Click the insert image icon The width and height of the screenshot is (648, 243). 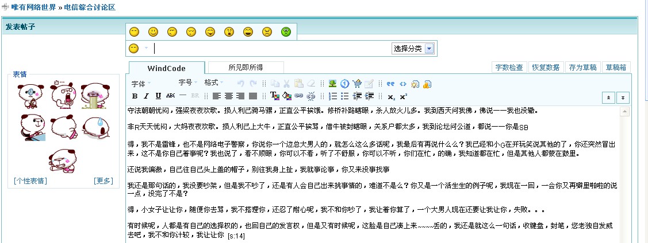pos(332,84)
